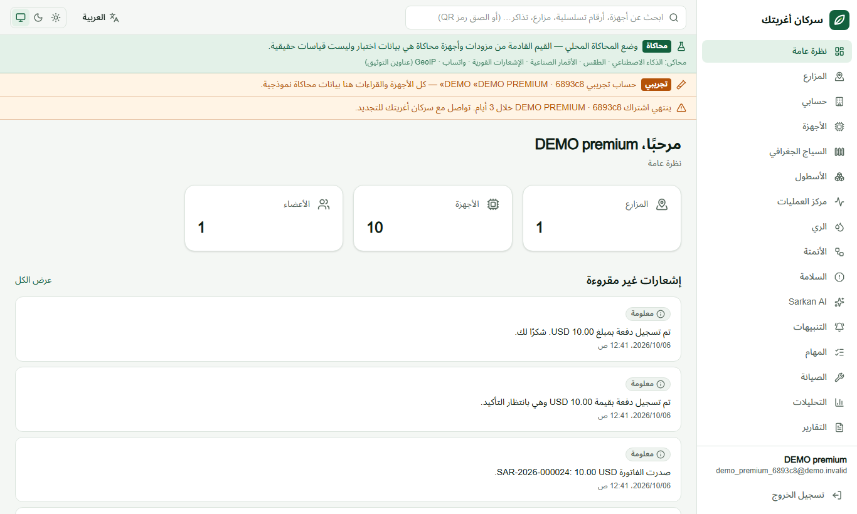This screenshot has height=514, width=857.
Task: Click the الأسطول fleet icon
Action: [x=839, y=177]
